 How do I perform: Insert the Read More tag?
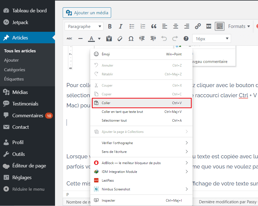[208, 26]
